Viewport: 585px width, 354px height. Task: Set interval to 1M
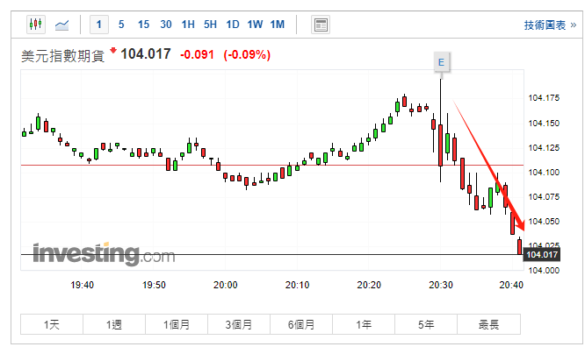278,25
